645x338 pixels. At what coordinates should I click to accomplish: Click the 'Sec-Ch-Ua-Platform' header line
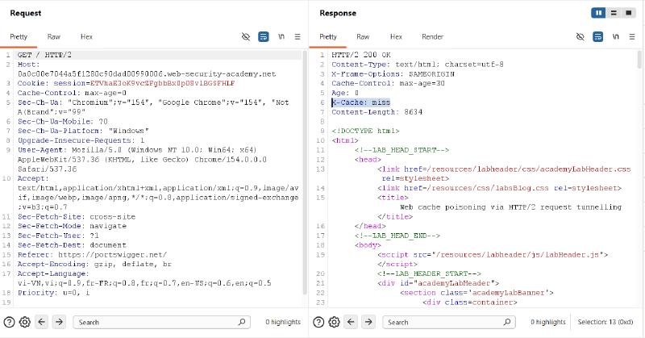coord(83,131)
